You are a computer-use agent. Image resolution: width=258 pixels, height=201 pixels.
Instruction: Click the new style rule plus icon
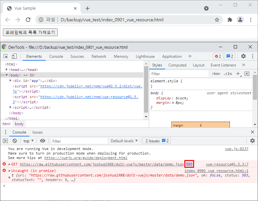[238, 74]
